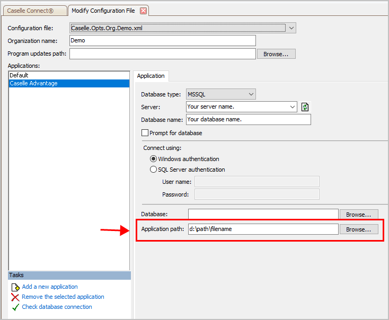
Task: Expand the Database type dropdown
Action: click(x=251, y=94)
